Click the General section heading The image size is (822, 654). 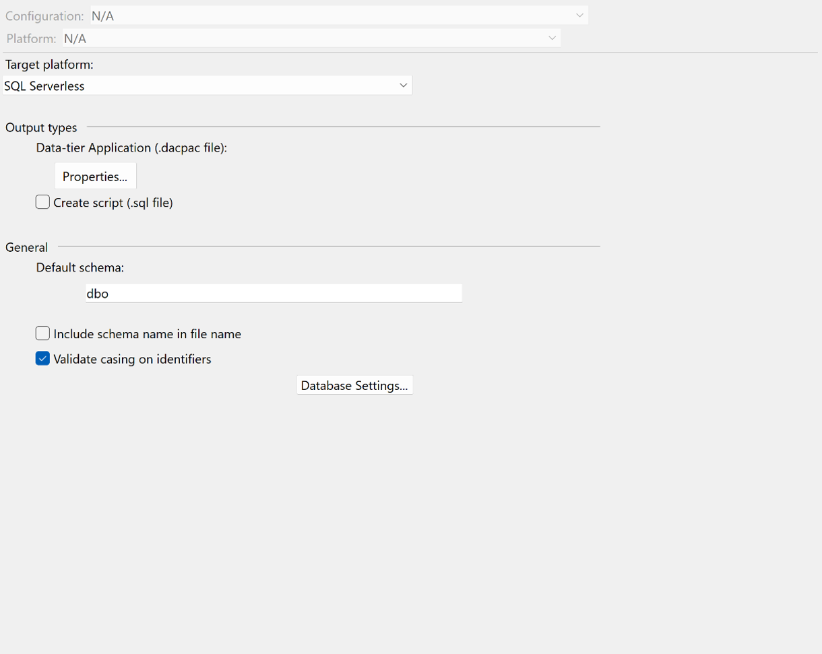pyautogui.click(x=26, y=247)
